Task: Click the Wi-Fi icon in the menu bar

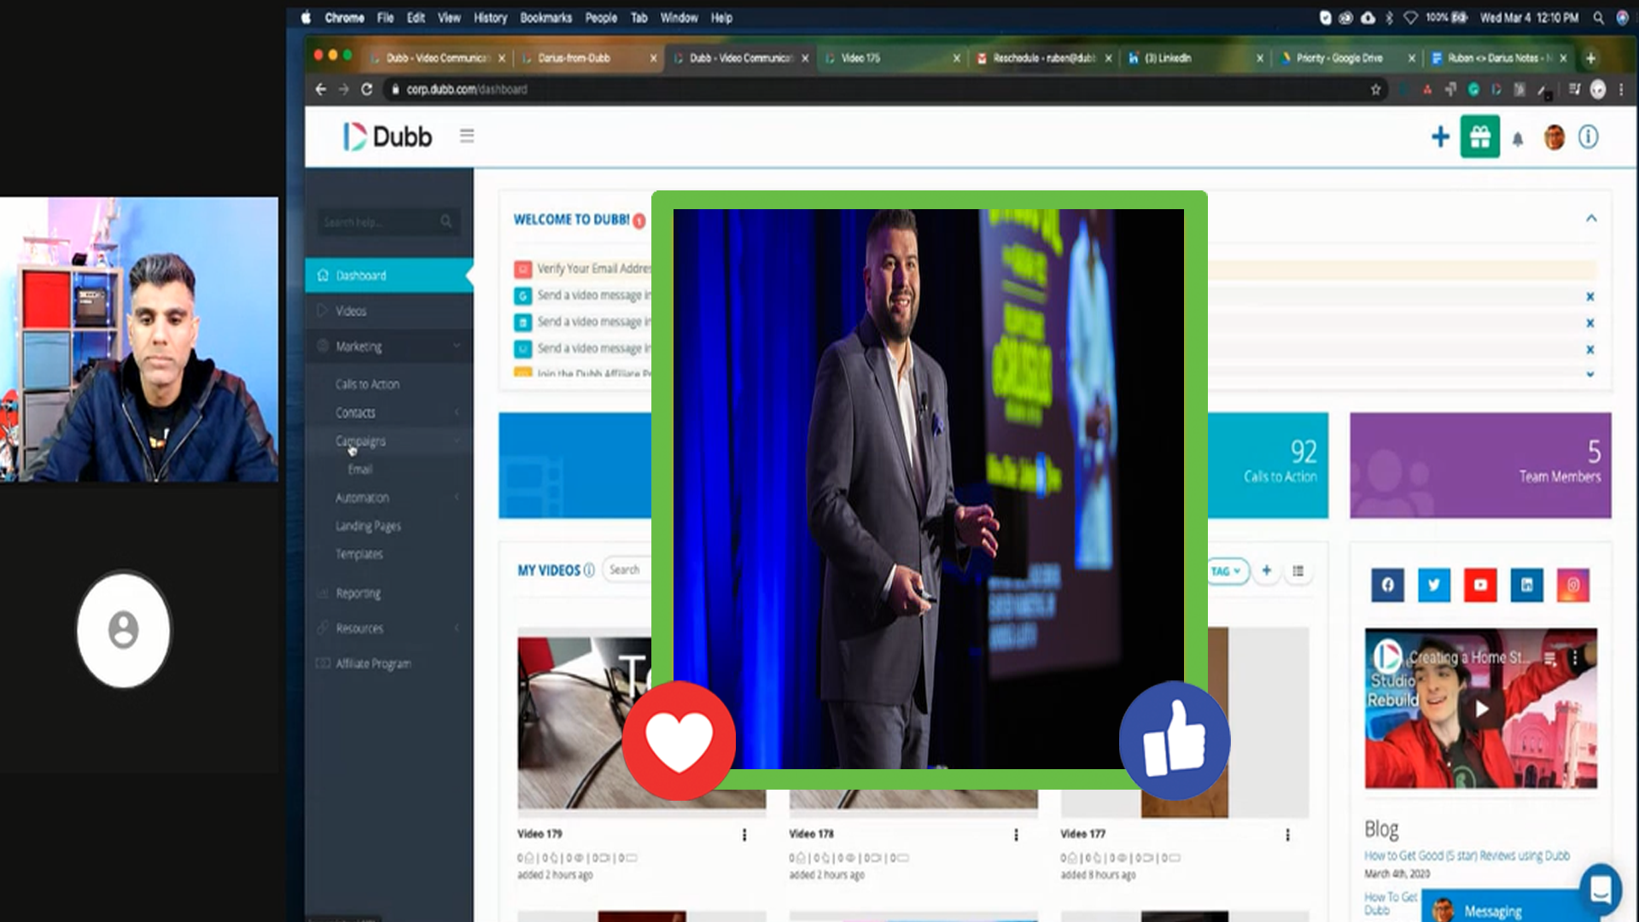Action: pos(1410,18)
